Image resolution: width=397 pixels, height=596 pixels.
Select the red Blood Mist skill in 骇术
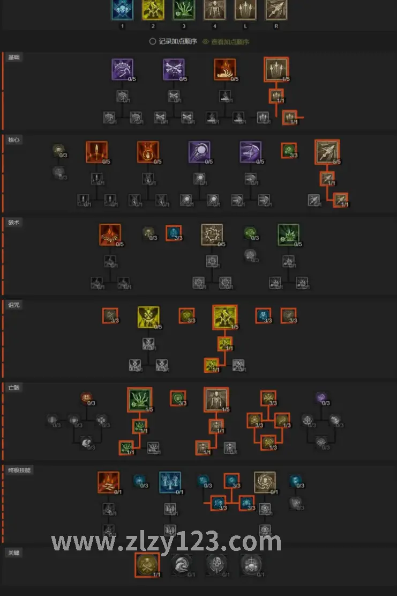pyautogui.click(x=110, y=234)
